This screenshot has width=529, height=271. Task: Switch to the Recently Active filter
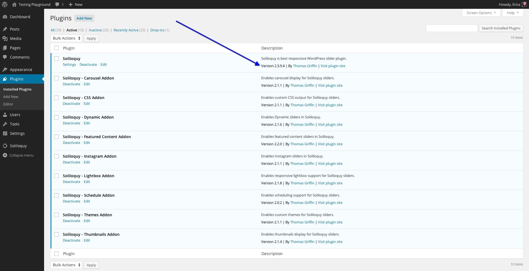pyautogui.click(x=126, y=30)
